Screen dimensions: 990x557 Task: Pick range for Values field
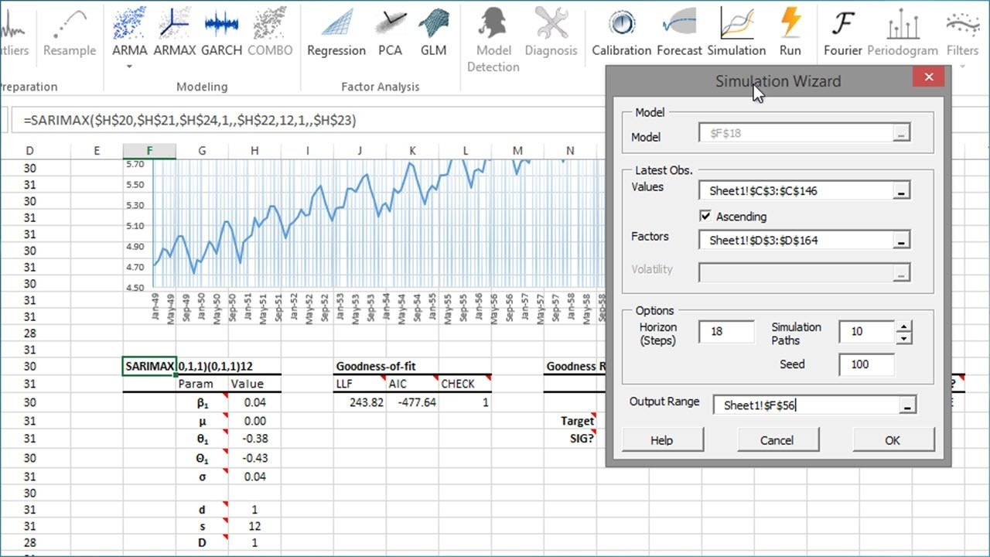(901, 190)
